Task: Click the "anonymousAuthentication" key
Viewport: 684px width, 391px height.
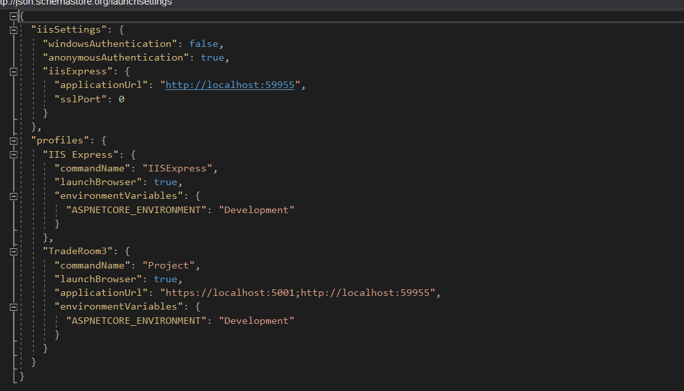Action: 115,57
